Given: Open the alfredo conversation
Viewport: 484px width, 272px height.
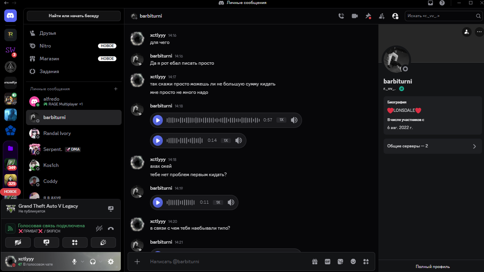Looking at the screenshot, I should [74, 101].
